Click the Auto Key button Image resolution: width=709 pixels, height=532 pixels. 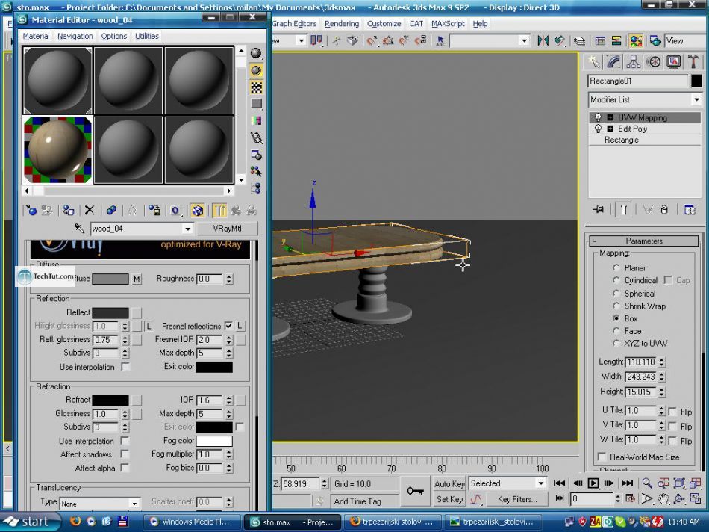[449, 483]
